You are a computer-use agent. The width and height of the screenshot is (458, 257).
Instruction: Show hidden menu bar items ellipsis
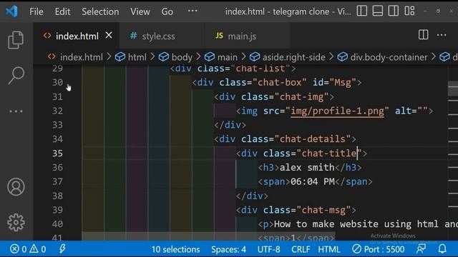click(193, 11)
